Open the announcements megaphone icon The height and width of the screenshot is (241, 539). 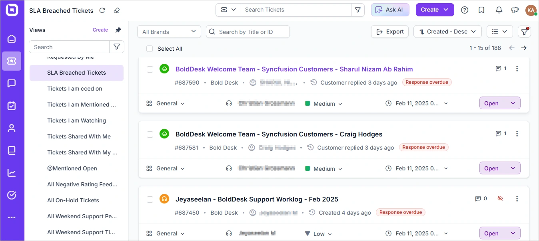coord(515,10)
